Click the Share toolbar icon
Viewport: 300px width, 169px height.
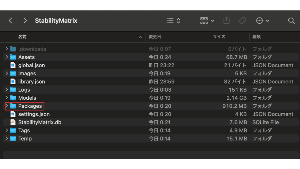[226, 20]
